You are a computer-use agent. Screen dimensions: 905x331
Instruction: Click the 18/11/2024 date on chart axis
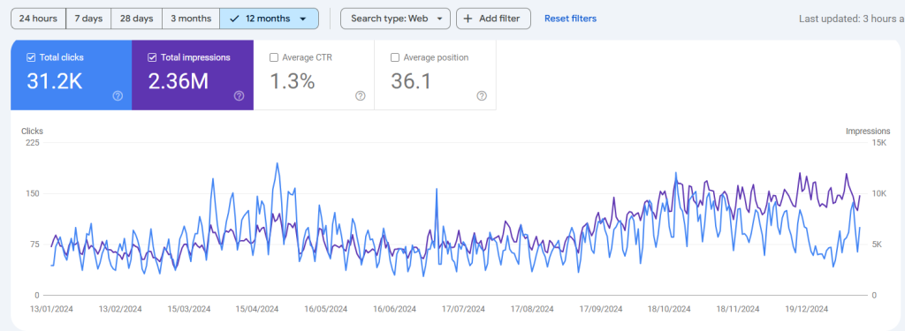tap(738, 309)
